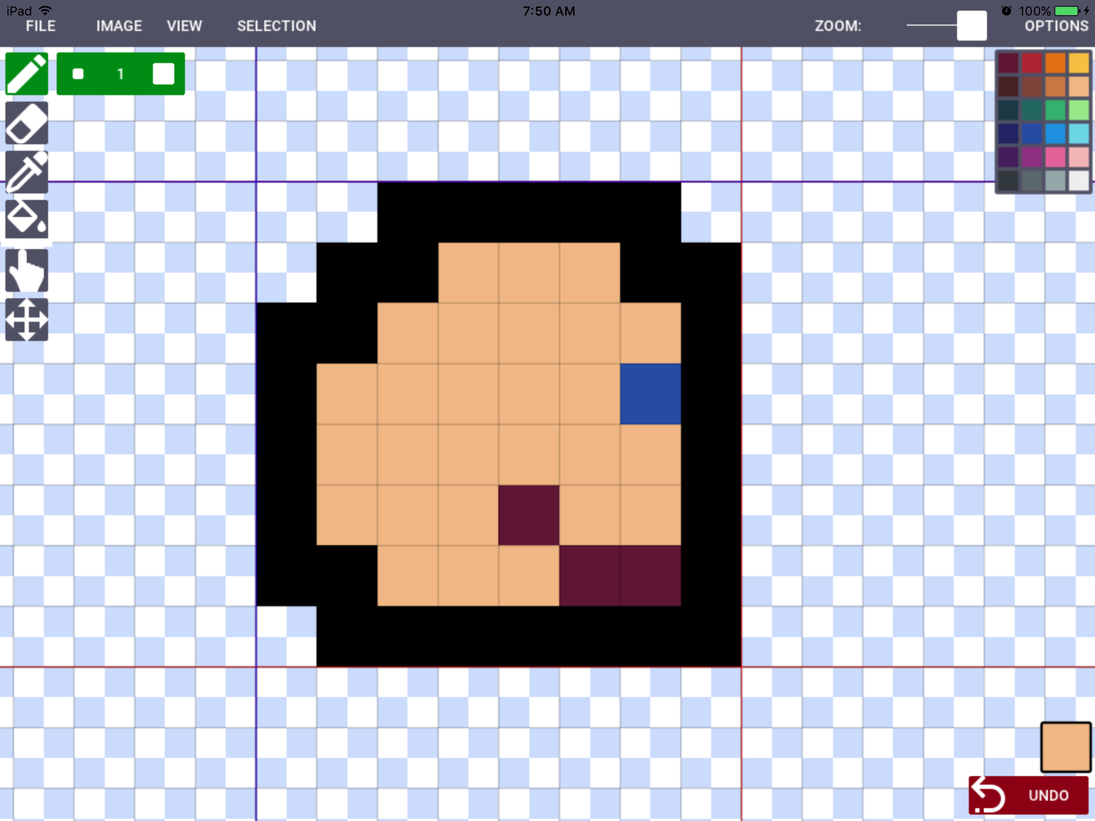1095x821 pixels.
Task: Pick reddish brown from the palette
Action: coord(1032,87)
